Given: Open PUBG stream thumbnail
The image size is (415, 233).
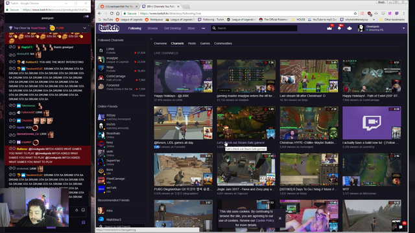Looking at the screenshot, I should (x=183, y=170).
